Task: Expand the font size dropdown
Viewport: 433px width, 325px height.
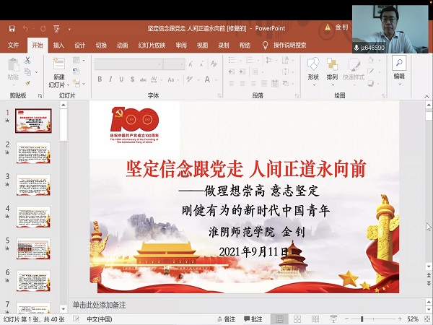Action: coord(182,64)
